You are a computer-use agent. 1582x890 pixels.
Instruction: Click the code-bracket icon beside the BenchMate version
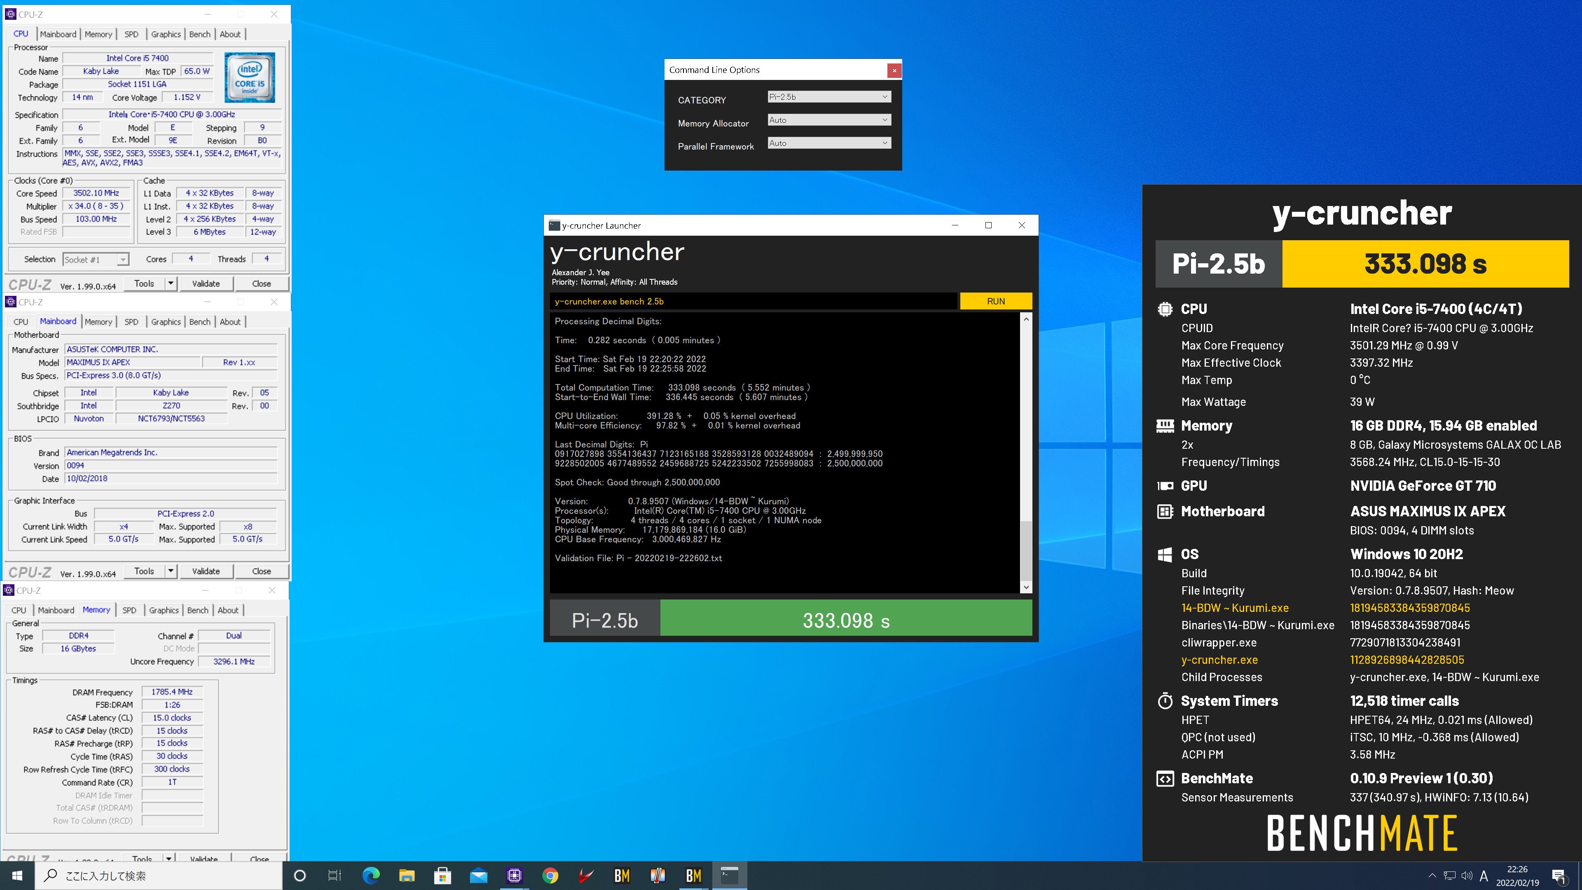(x=1164, y=779)
